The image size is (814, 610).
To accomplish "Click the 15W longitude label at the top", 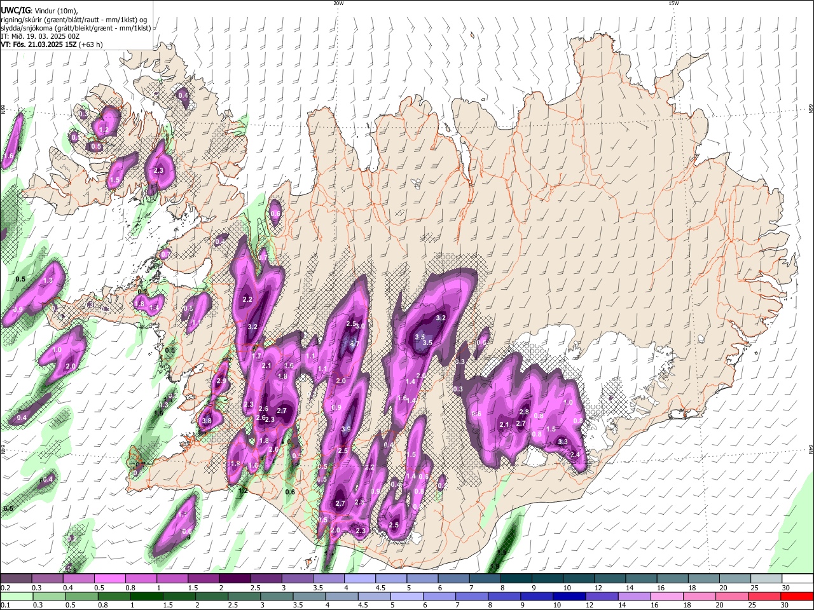I will tap(673, 3).
